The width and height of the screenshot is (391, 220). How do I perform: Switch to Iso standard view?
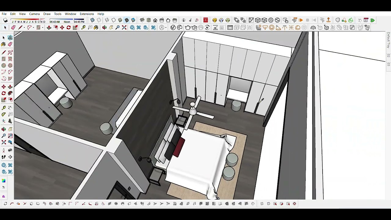click(x=142, y=20)
